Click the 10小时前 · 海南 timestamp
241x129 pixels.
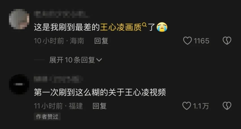coord(59,41)
